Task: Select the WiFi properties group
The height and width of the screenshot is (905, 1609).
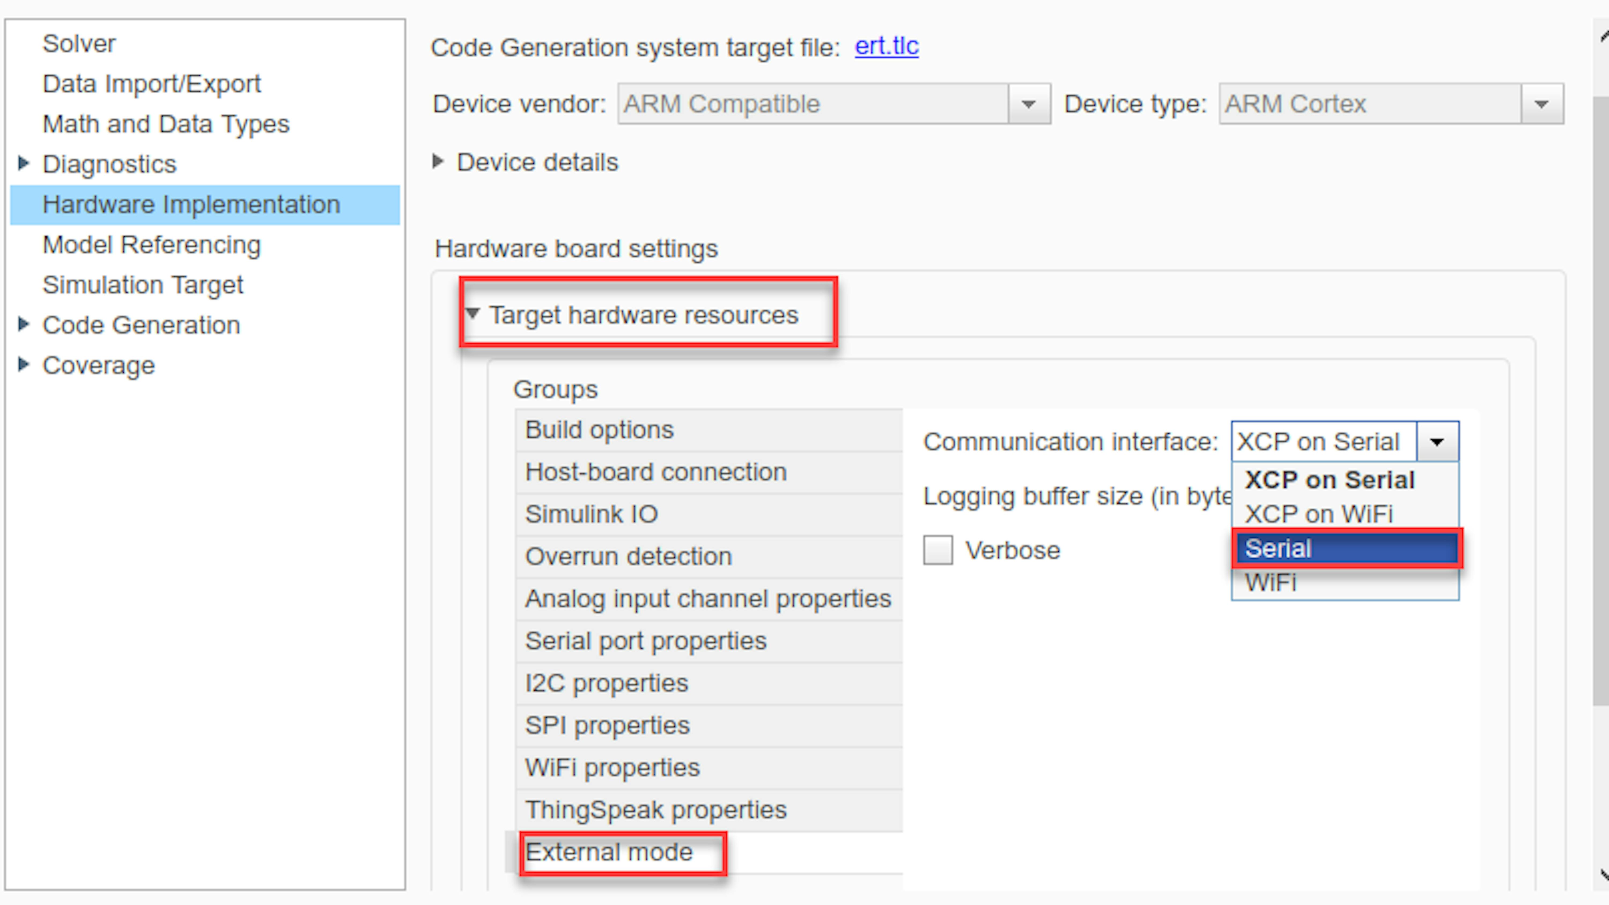Action: pyautogui.click(x=709, y=768)
